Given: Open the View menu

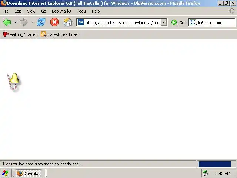Looking at the screenshot, I should [x=31, y=11].
